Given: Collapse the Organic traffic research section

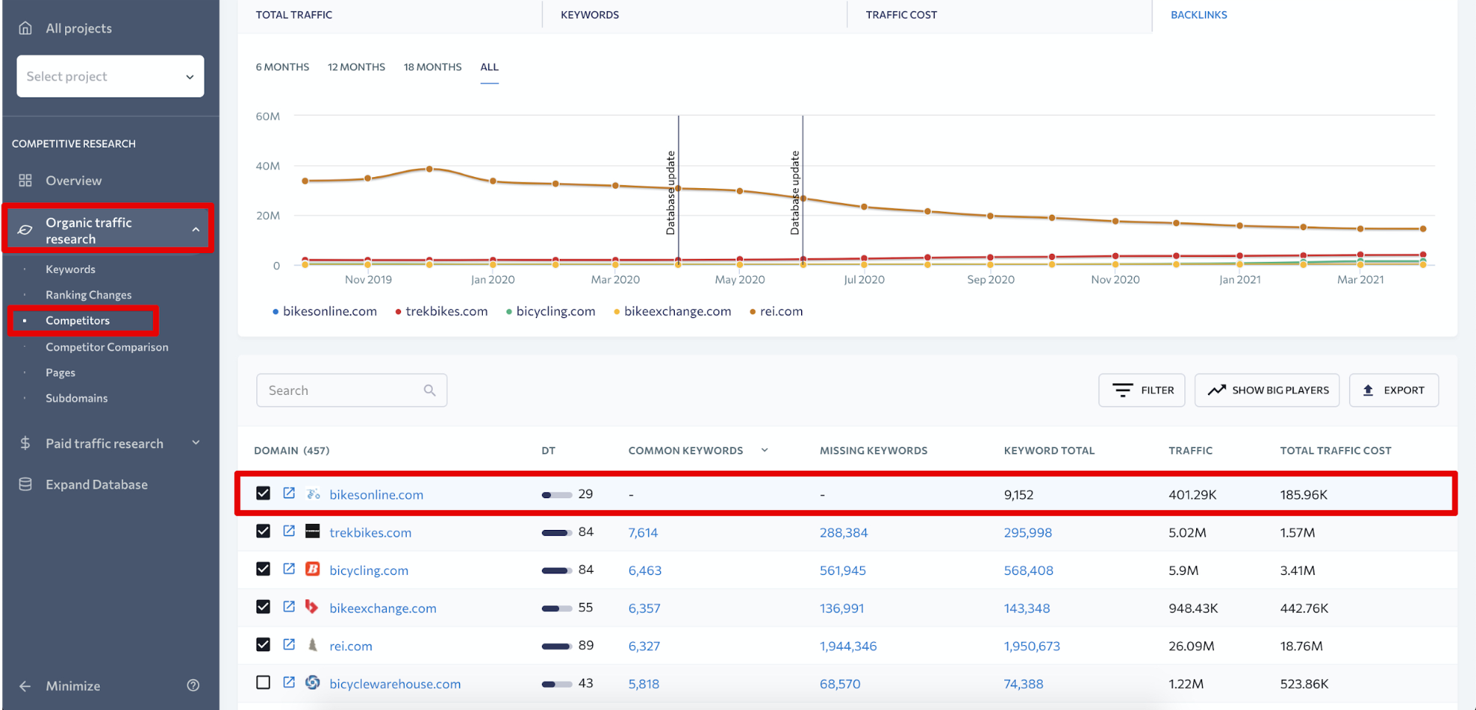Looking at the screenshot, I should point(196,230).
